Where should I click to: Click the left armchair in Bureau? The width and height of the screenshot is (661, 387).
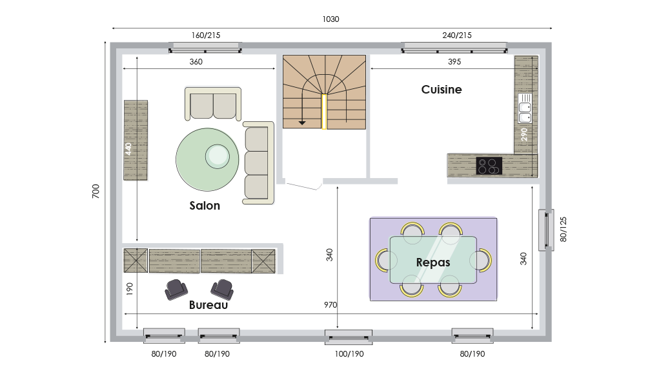(176, 290)
